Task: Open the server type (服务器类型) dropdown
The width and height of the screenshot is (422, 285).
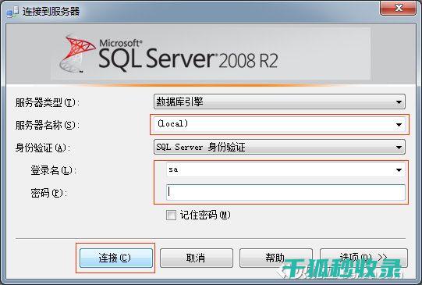Action: tap(279, 102)
